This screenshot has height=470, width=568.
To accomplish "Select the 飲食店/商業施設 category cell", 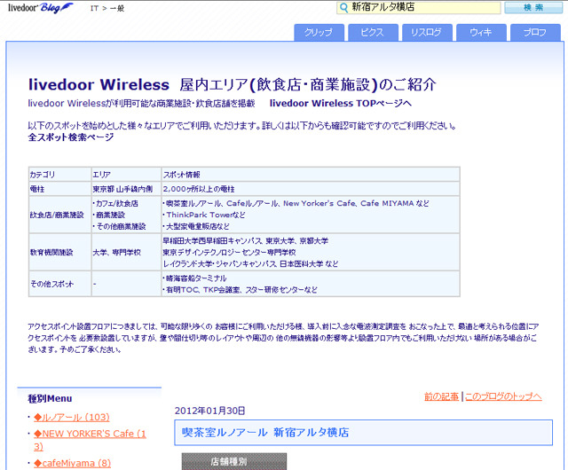I will pos(59,215).
